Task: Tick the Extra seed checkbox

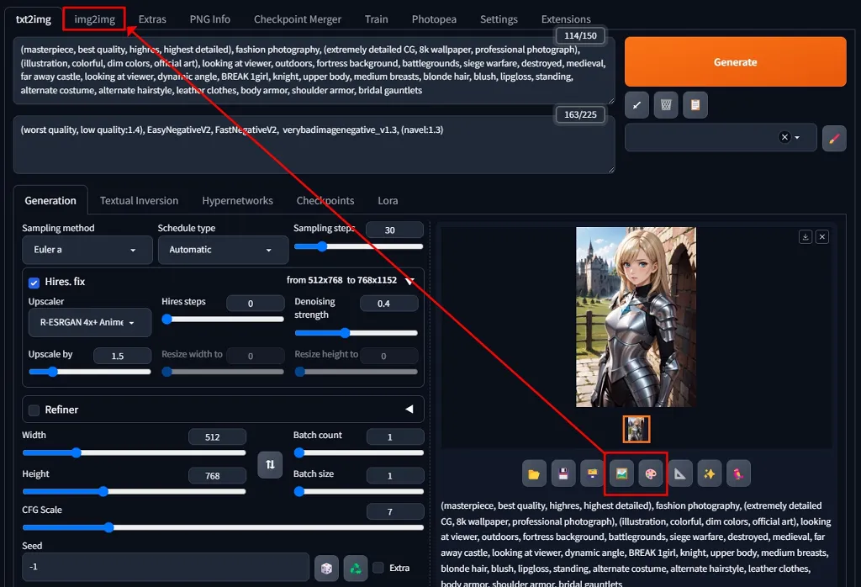Action: point(378,568)
